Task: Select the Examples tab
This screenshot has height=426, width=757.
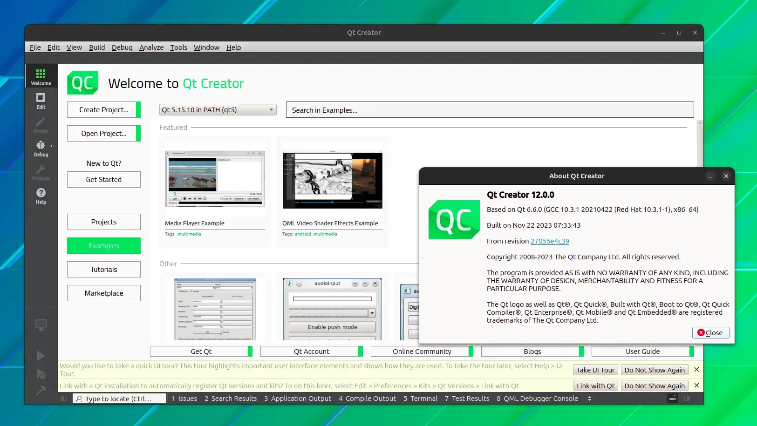Action: coord(104,246)
